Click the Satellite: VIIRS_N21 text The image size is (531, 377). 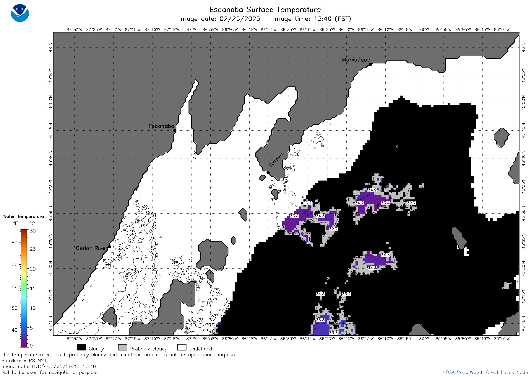pos(24,360)
